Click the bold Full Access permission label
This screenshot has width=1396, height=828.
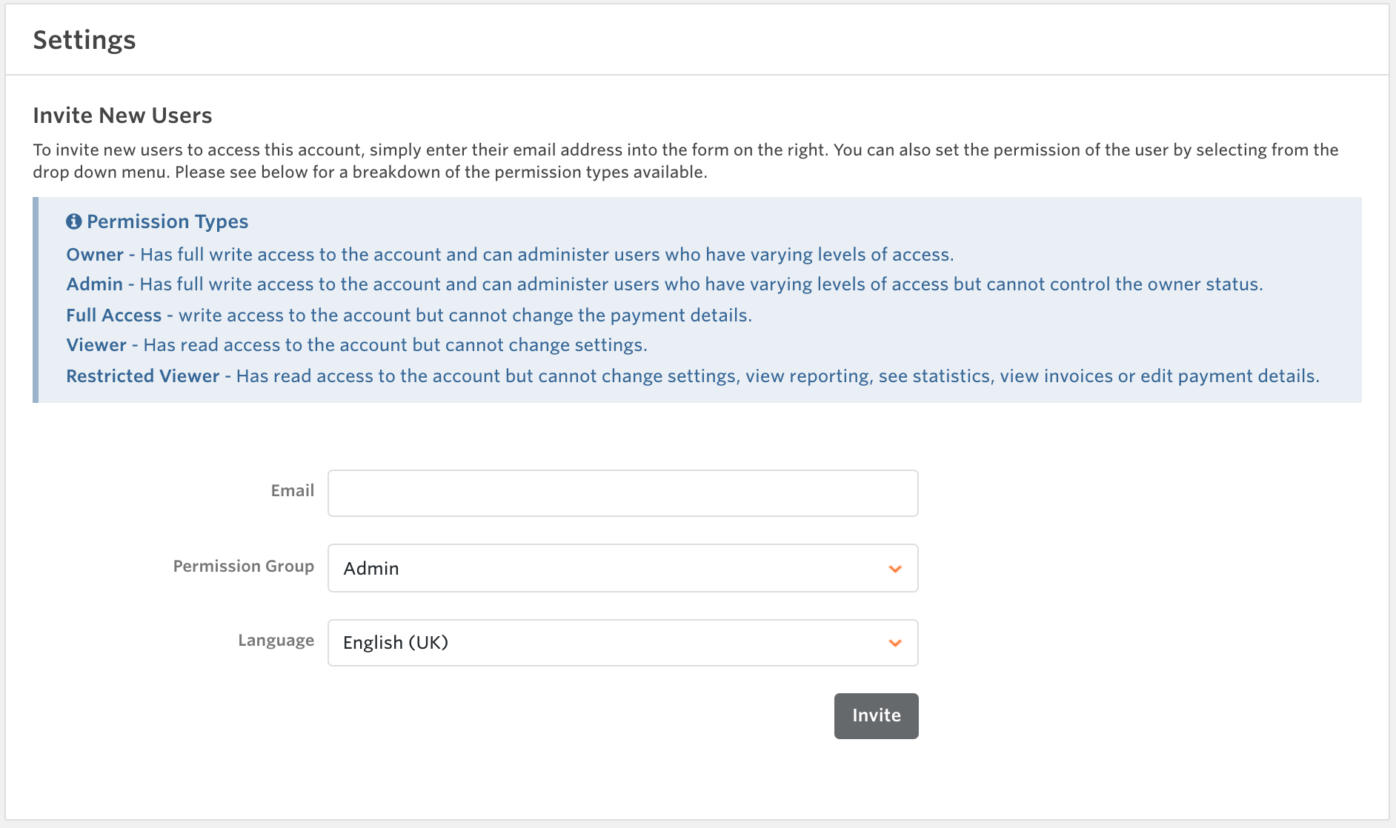coord(113,315)
